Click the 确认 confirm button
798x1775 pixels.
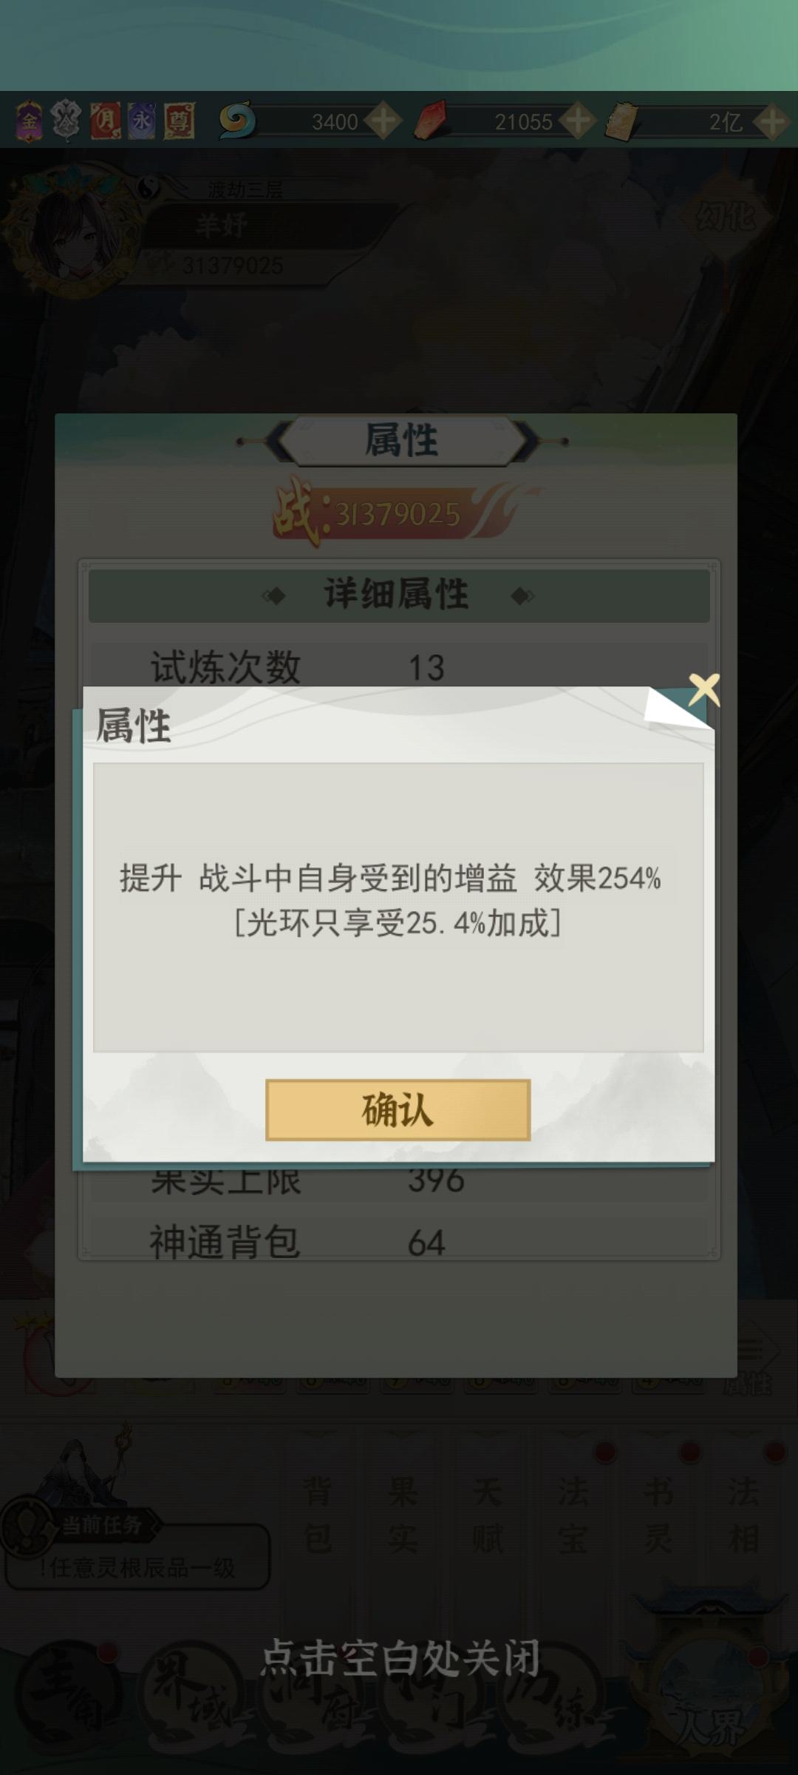(x=398, y=1109)
